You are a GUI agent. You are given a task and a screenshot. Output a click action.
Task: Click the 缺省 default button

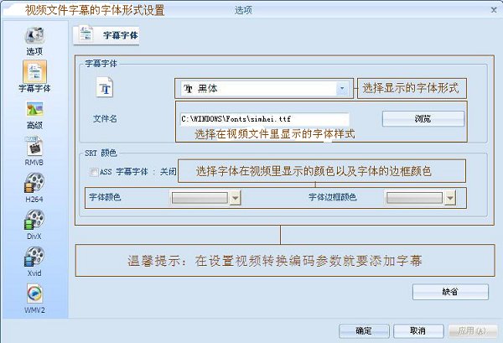pyautogui.click(x=450, y=292)
